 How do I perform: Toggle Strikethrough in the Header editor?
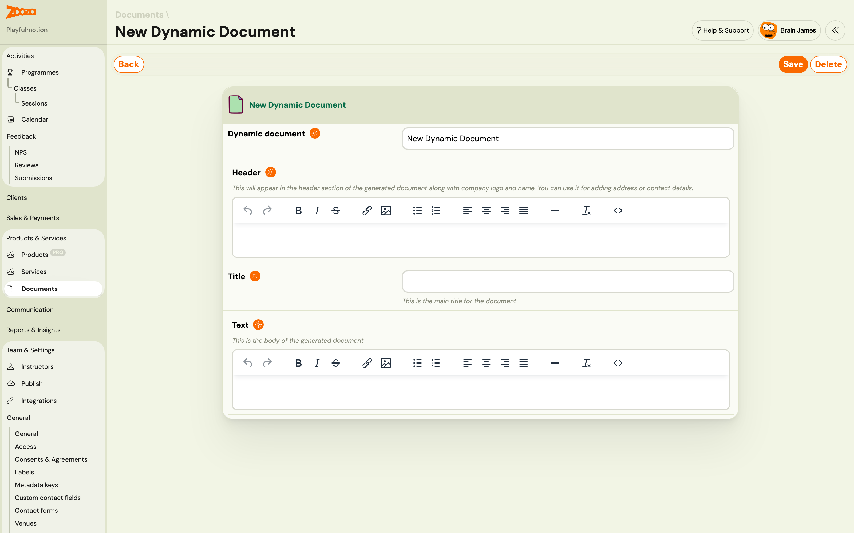click(x=336, y=211)
